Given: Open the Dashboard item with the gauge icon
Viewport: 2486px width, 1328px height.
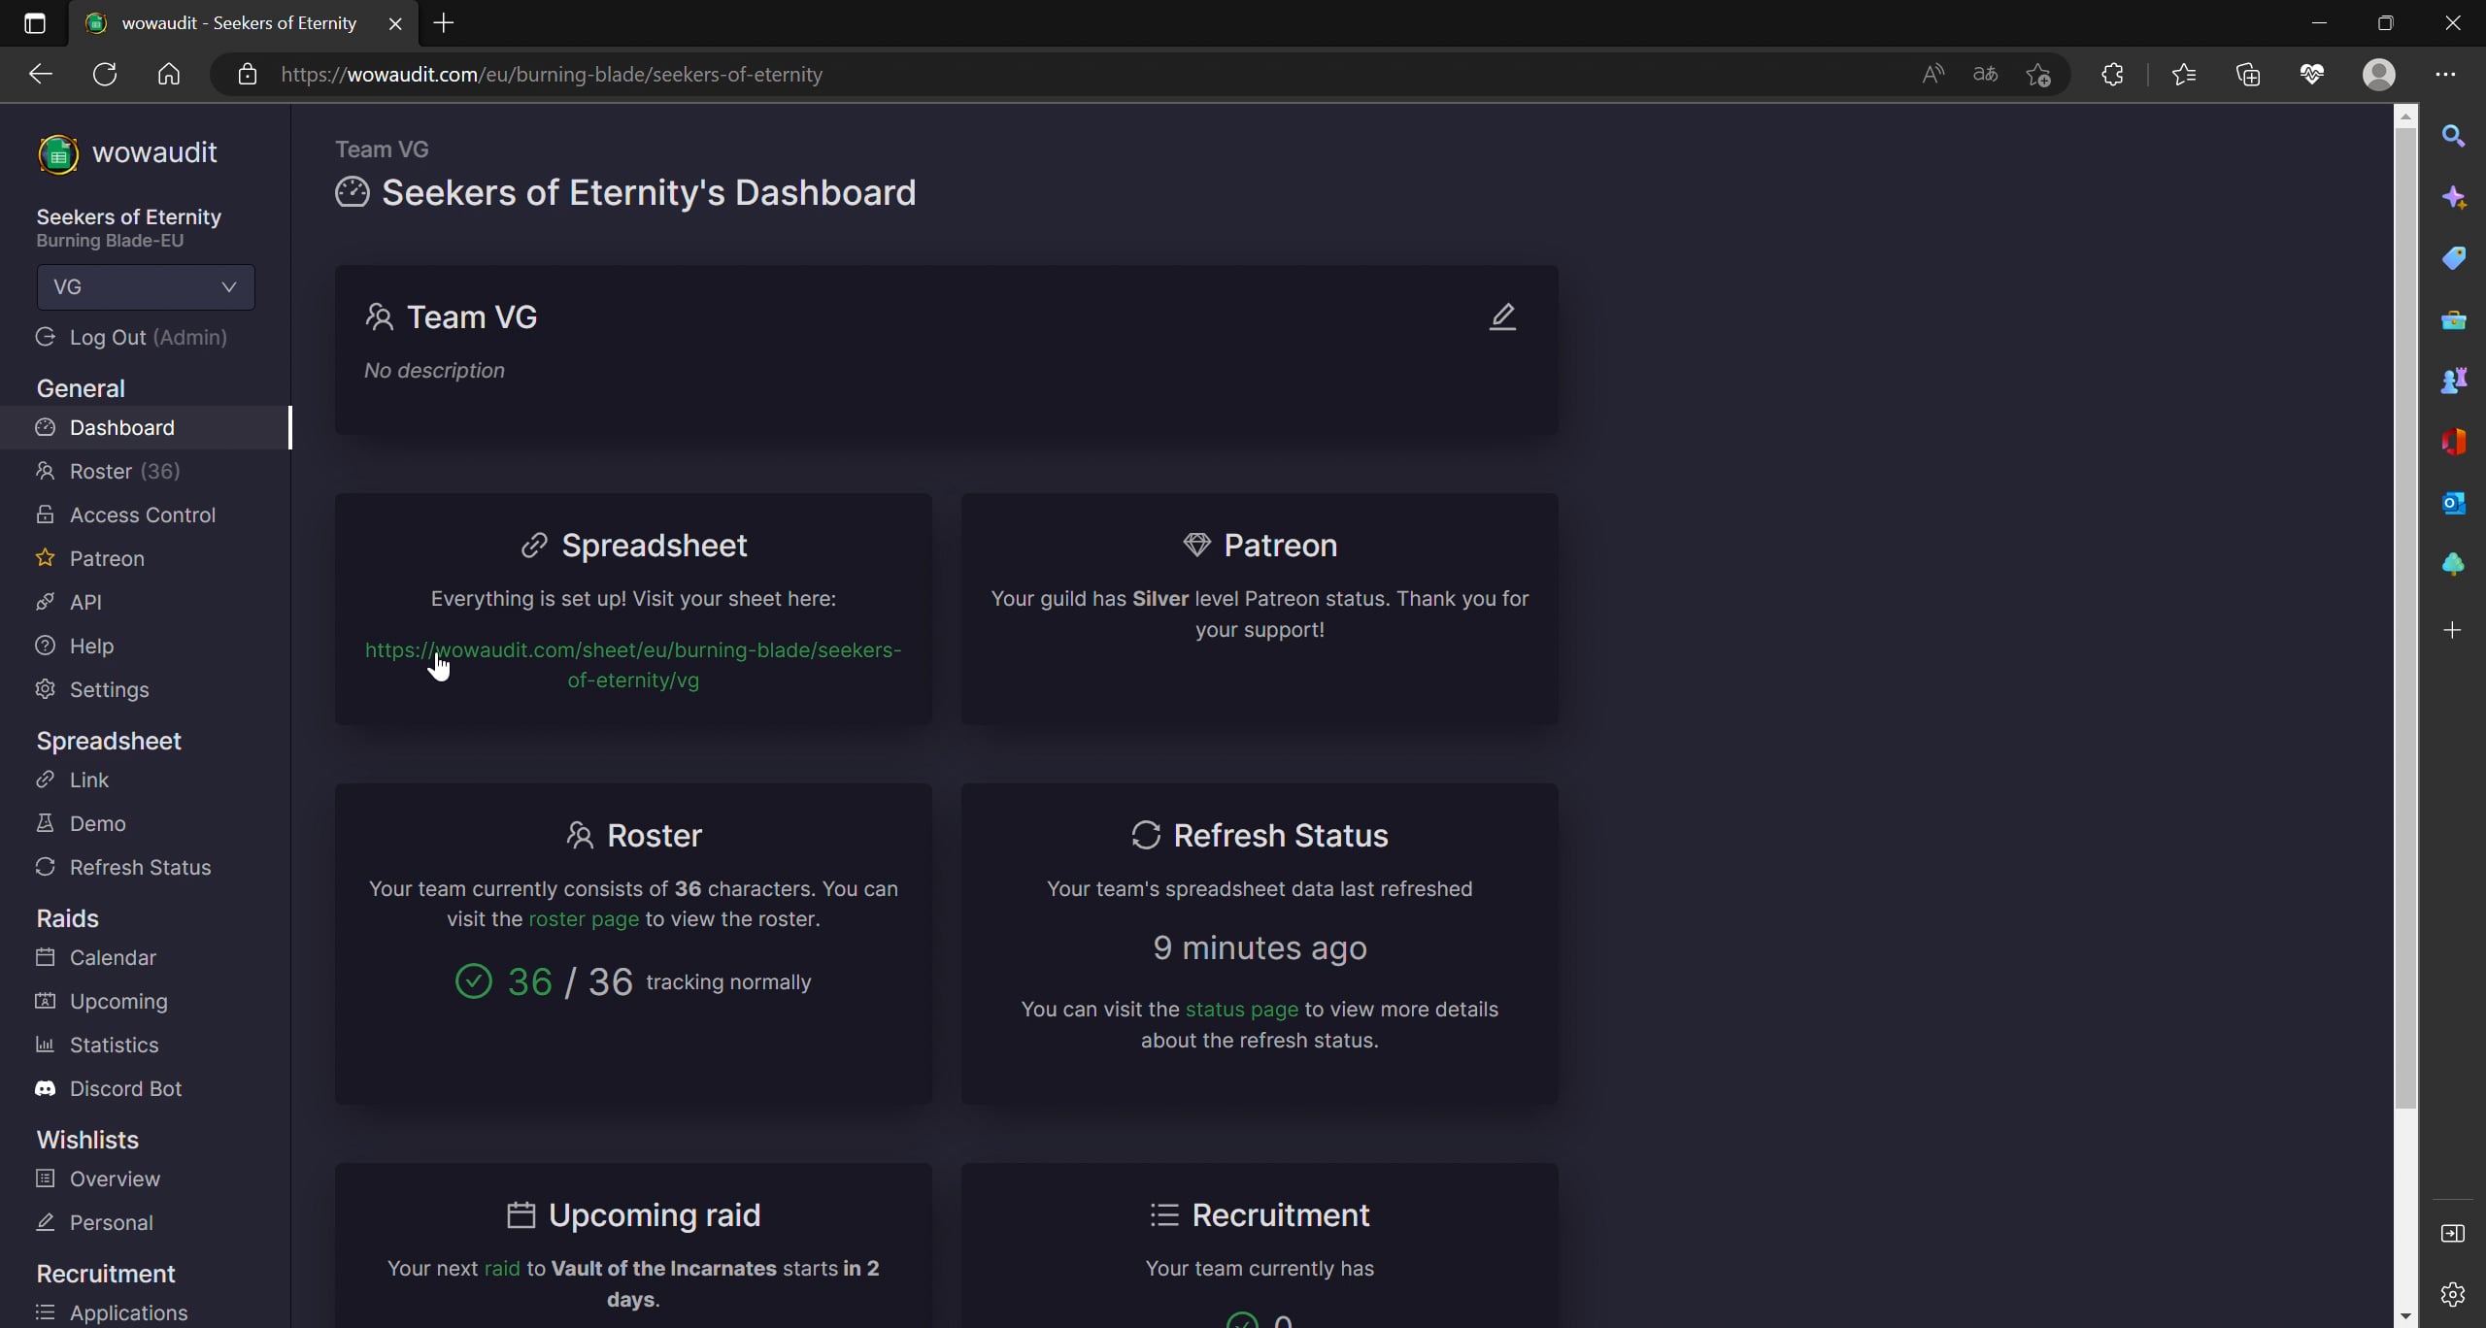Looking at the screenshot, I should tap(118, 427).
